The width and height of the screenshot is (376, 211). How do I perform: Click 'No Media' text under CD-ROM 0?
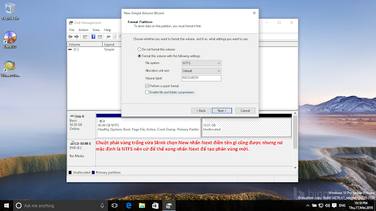[x=77, y=156]
